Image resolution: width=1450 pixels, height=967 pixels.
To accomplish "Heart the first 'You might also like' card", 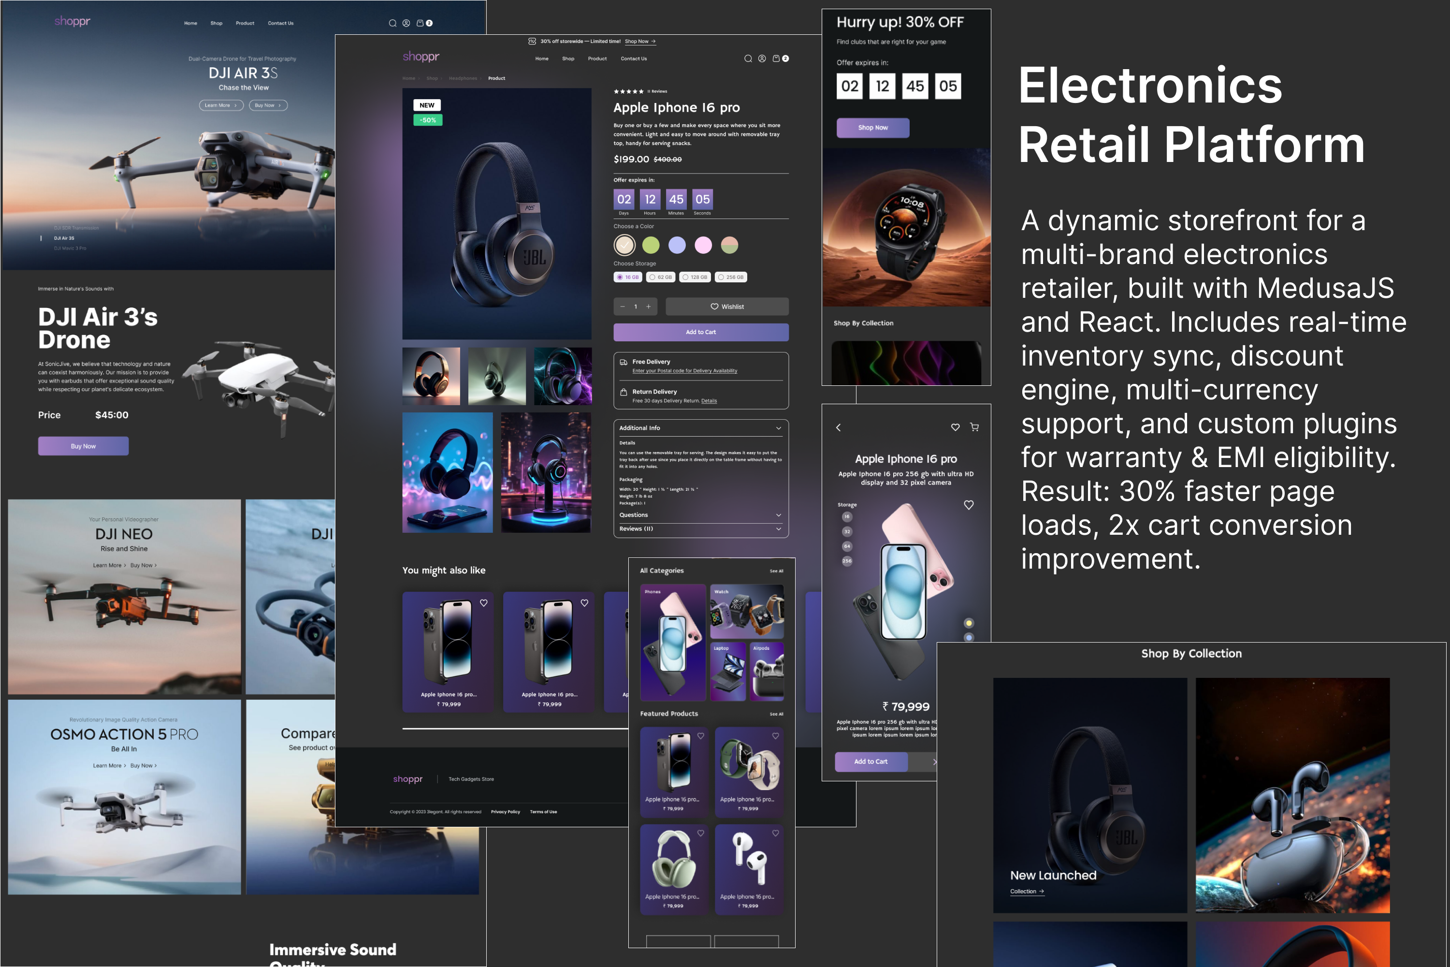I will coord(484,603).
